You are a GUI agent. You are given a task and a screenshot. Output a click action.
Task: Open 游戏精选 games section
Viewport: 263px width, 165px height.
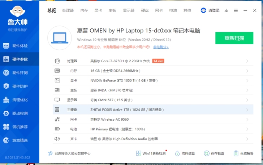click(20, 140)
